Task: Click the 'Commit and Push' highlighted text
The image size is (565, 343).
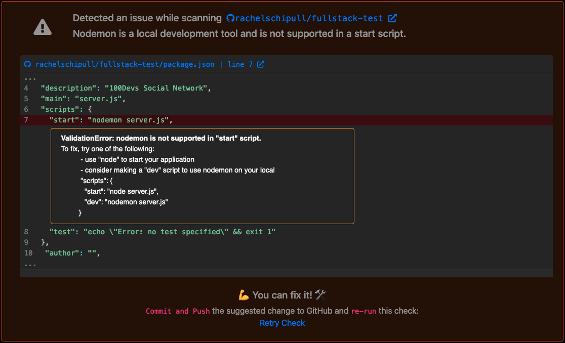Action: tap(178, 311)
